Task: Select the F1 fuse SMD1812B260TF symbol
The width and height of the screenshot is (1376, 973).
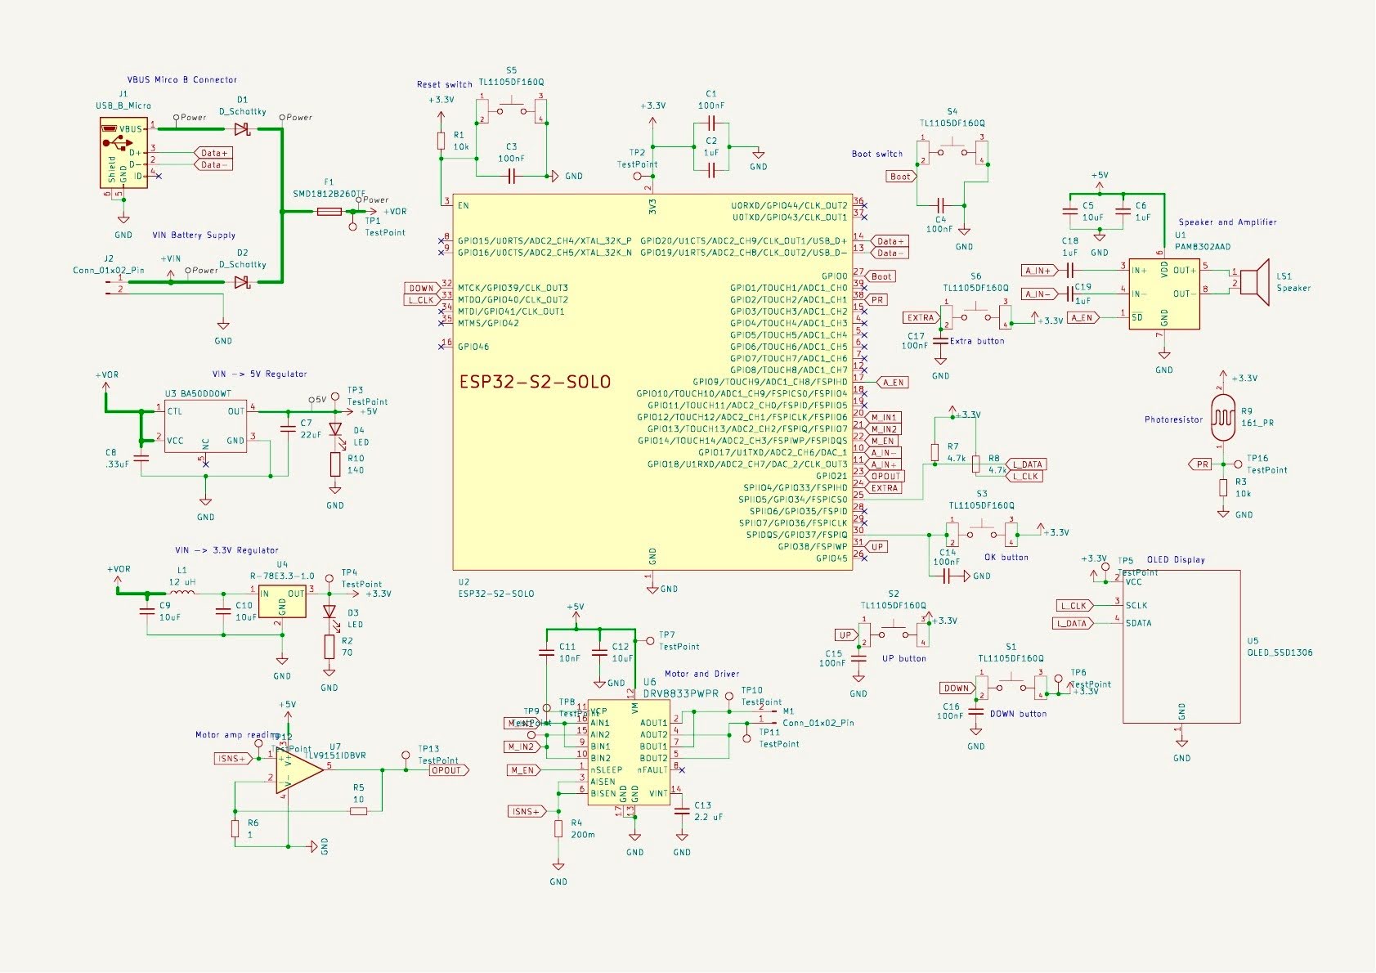Action: pos(329,212)
